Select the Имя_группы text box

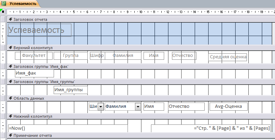point(70,90)
